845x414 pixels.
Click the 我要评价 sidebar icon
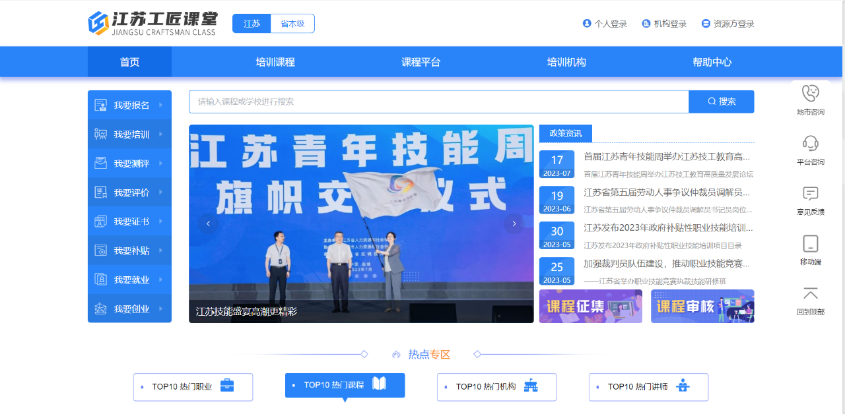[100, 192]
